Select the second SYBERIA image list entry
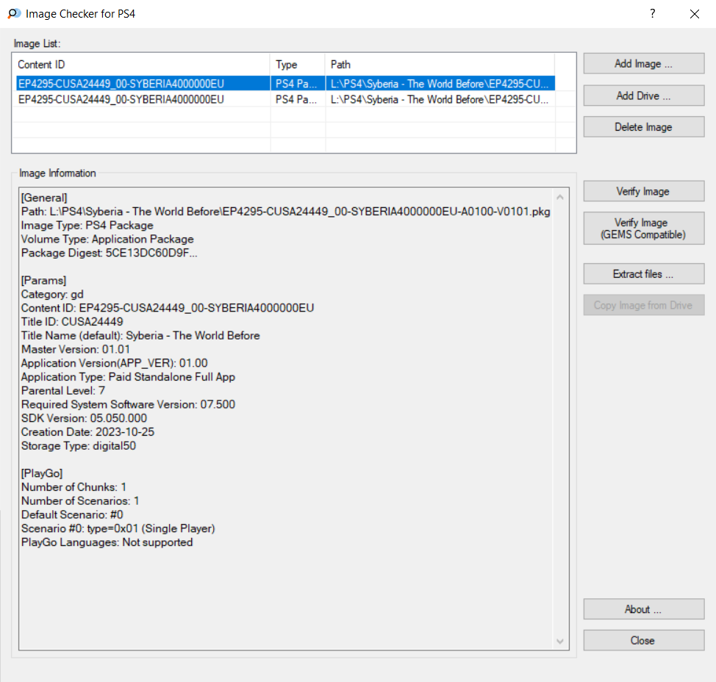The height and width of the screenshot is (682, 716). click(x=143, y=99)
